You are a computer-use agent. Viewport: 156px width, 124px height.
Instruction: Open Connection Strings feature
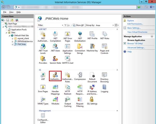80,49
